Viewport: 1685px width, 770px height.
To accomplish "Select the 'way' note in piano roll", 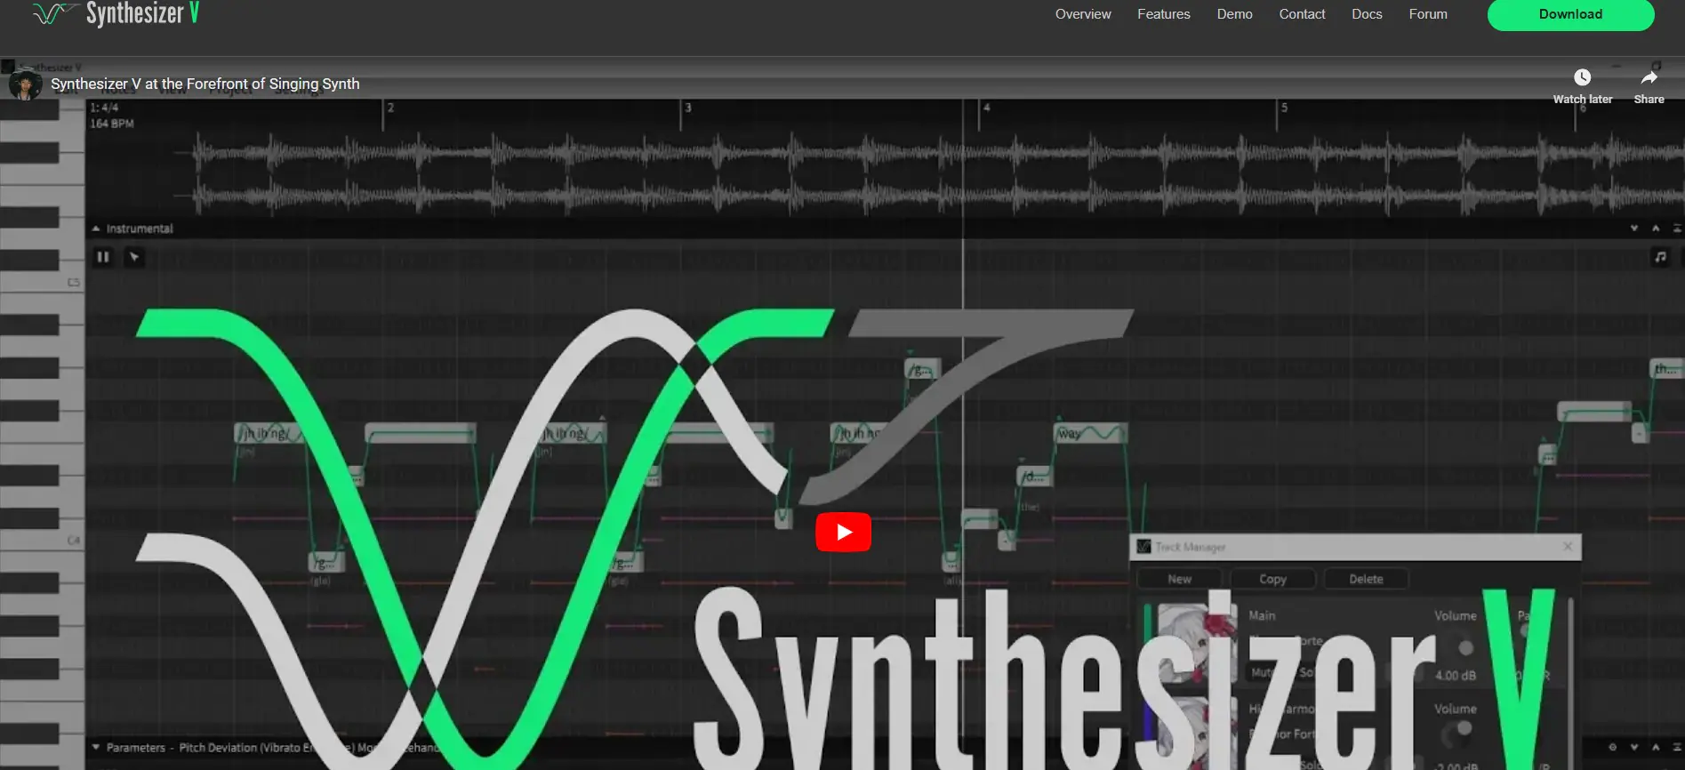I will pos(1090,433).
